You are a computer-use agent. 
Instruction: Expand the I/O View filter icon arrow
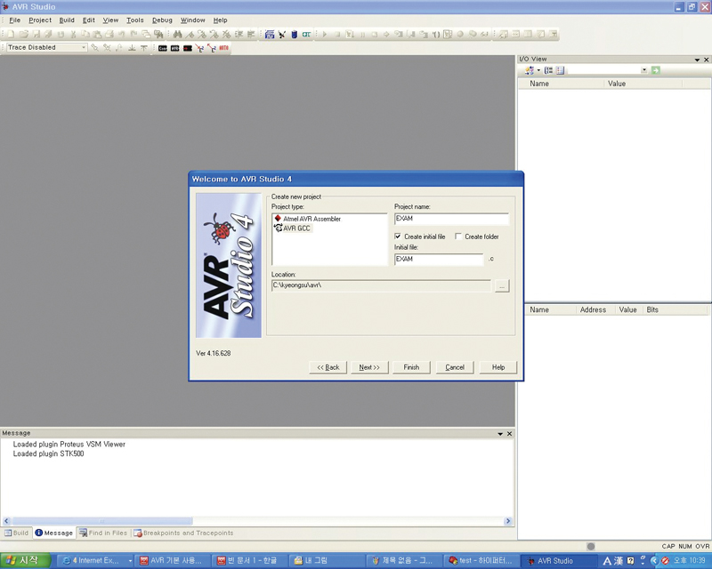tap(538, 70)
